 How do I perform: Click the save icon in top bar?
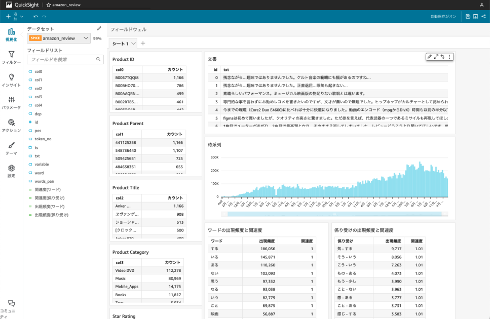[467, 16]
